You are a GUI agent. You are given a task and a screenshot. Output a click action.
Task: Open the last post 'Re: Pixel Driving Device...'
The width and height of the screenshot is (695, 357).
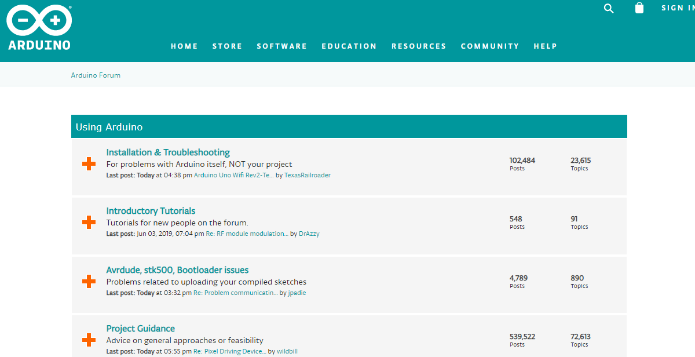229,351
